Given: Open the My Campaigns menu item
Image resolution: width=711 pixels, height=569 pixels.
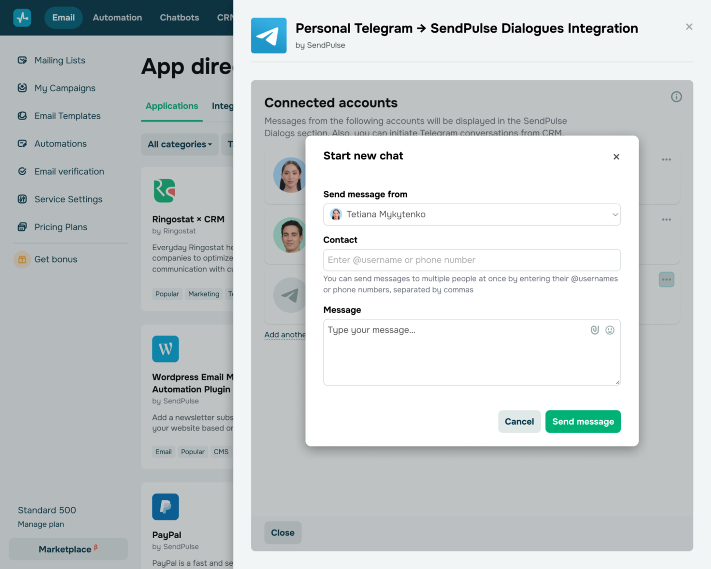Looking at the screenshot, I should 65,88.
